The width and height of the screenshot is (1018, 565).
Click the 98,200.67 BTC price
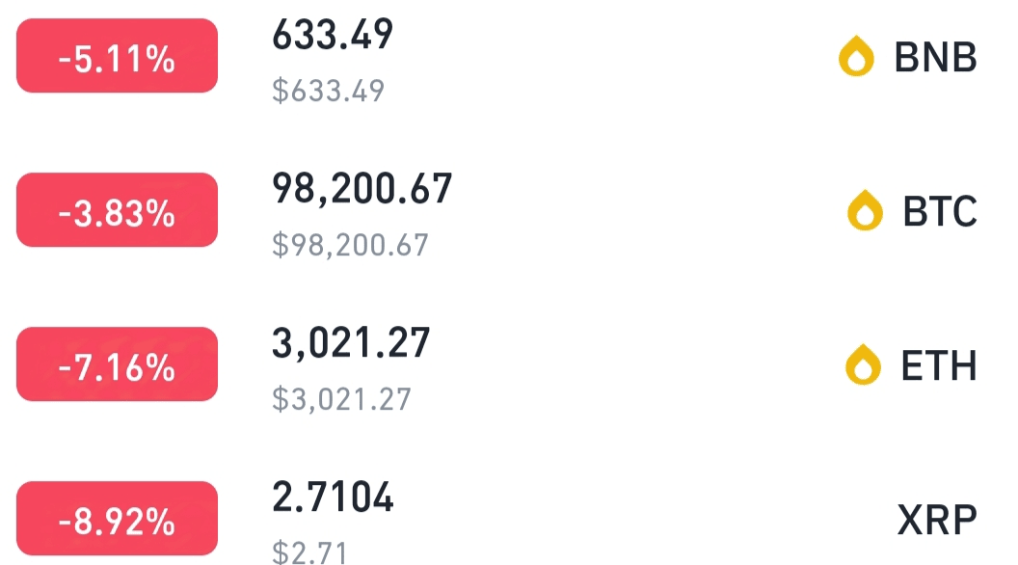(x=362, y=189)
